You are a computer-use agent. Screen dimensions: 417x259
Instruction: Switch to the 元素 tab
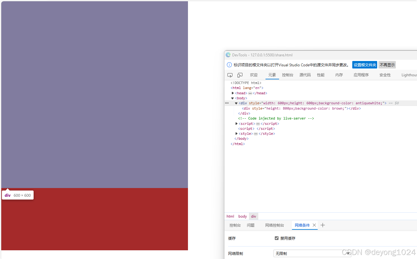point(272,75)
